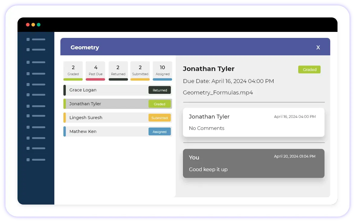
Task: Open the first sidebar menu item
Action: pos(36,39)
